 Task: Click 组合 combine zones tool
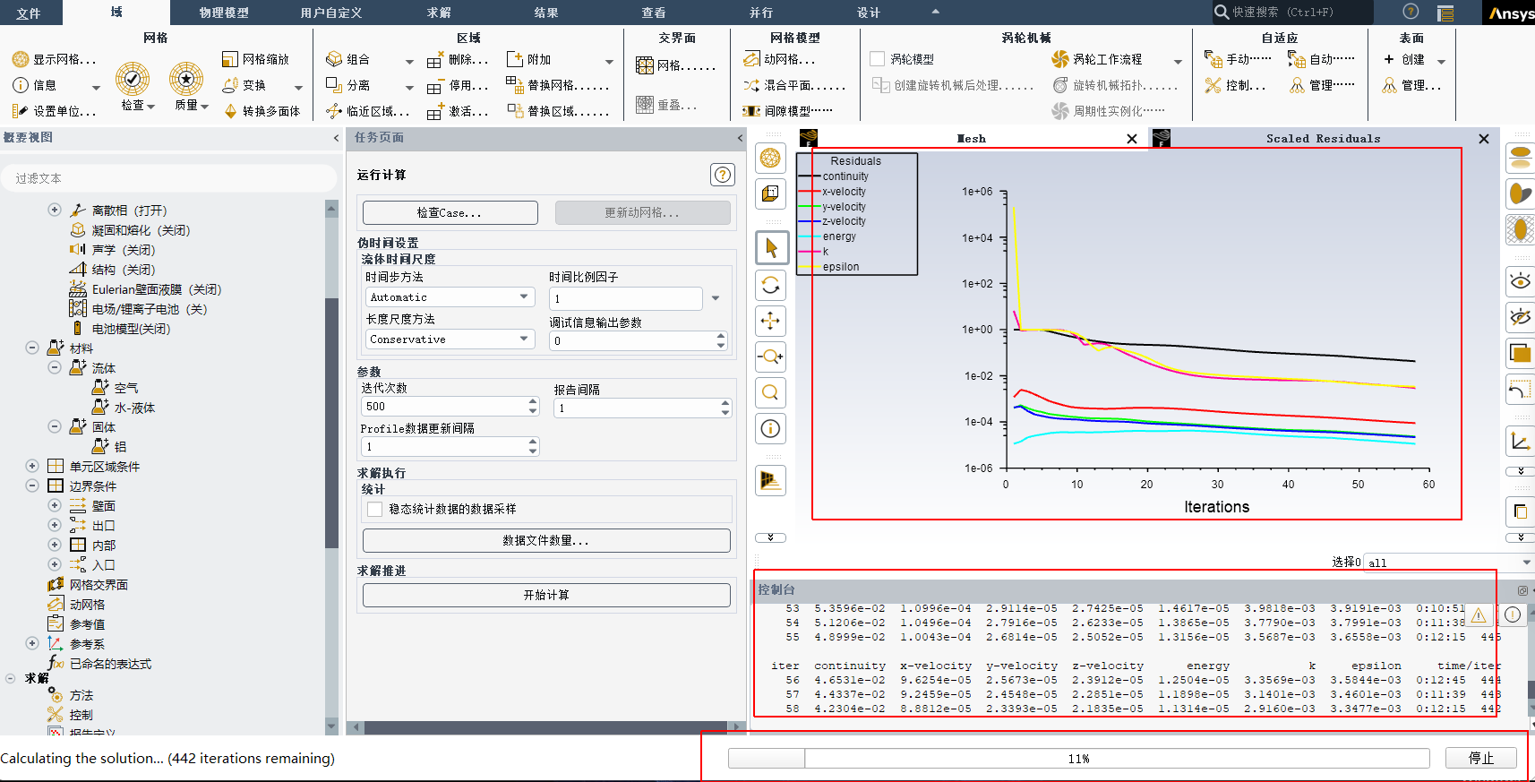pos(334,59)
